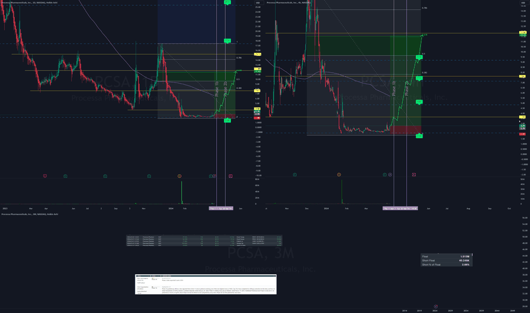This screenshot has width=530, height=313.
Task: Click green label at fib level 1 on 1D chart
Action: [x=227, y=41]
